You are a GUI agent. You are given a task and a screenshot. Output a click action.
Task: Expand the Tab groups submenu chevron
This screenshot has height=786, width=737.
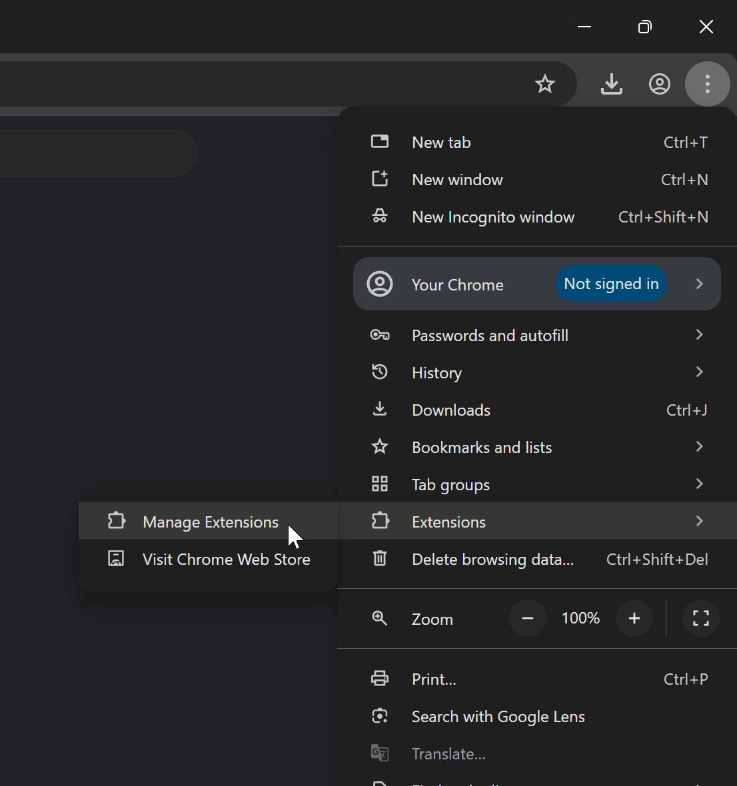[699, 484]
